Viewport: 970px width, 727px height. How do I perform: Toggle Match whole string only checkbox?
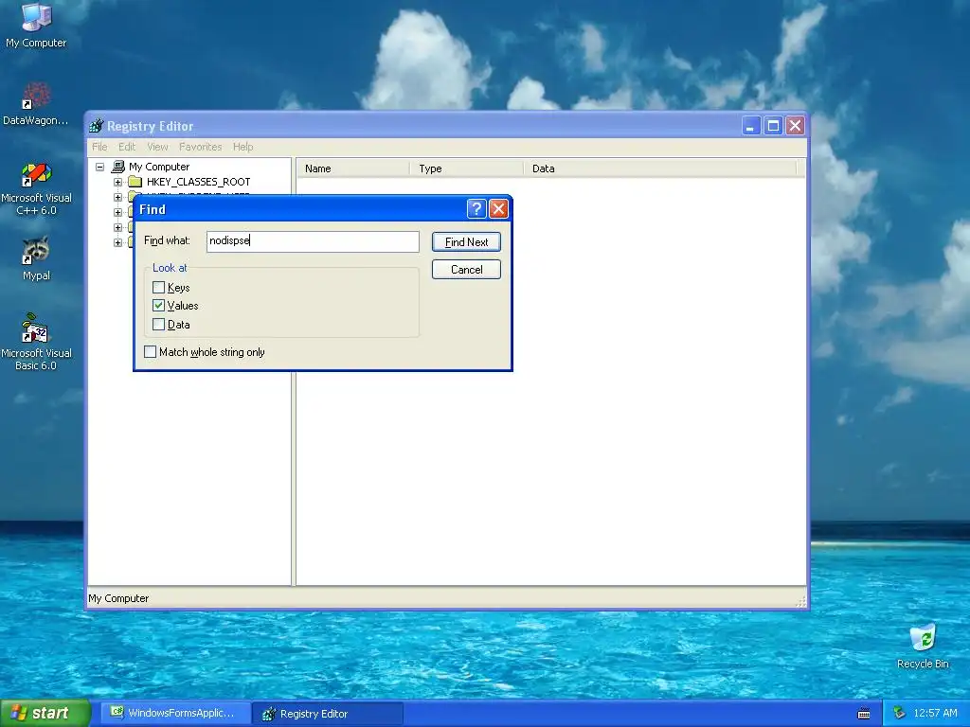150,352
